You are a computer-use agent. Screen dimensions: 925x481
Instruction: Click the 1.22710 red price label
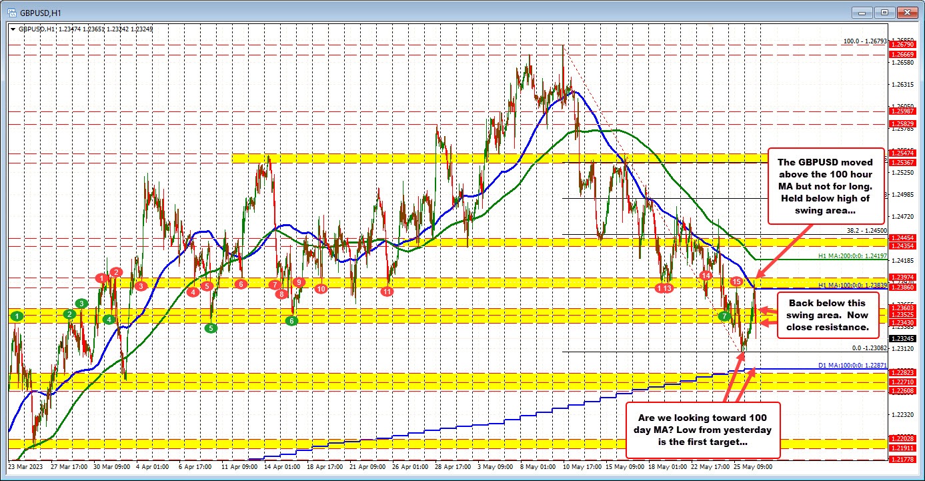[902, 382]
